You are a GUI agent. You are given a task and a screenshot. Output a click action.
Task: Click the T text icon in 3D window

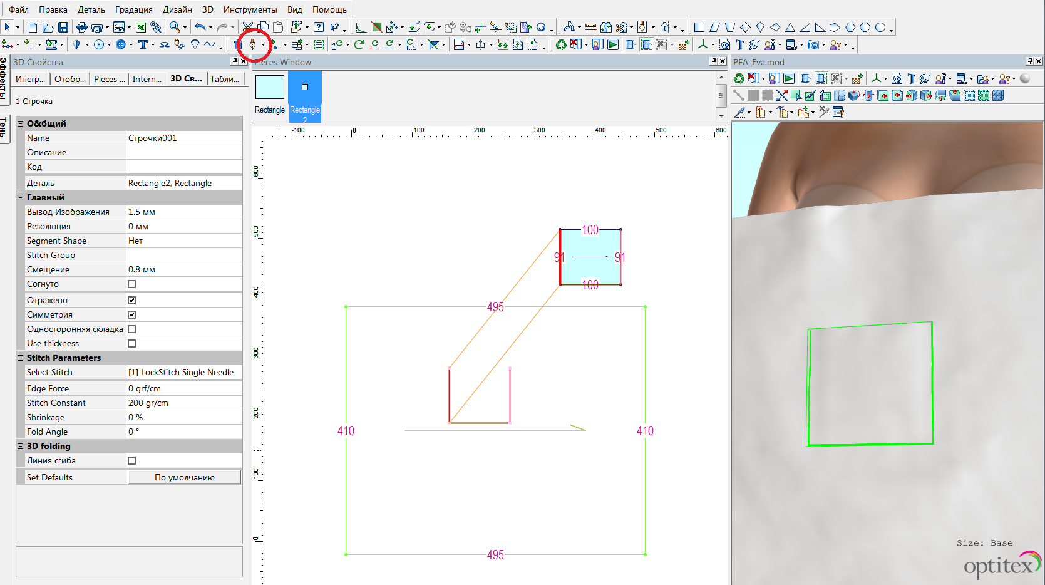(911, 78)
